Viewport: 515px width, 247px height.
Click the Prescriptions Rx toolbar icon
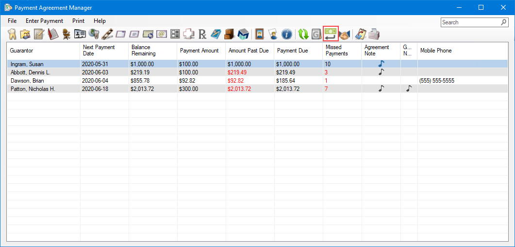click(x=202, y=34)
